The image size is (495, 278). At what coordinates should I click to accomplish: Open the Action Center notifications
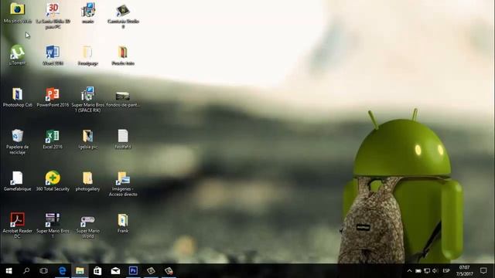[483, 271]
